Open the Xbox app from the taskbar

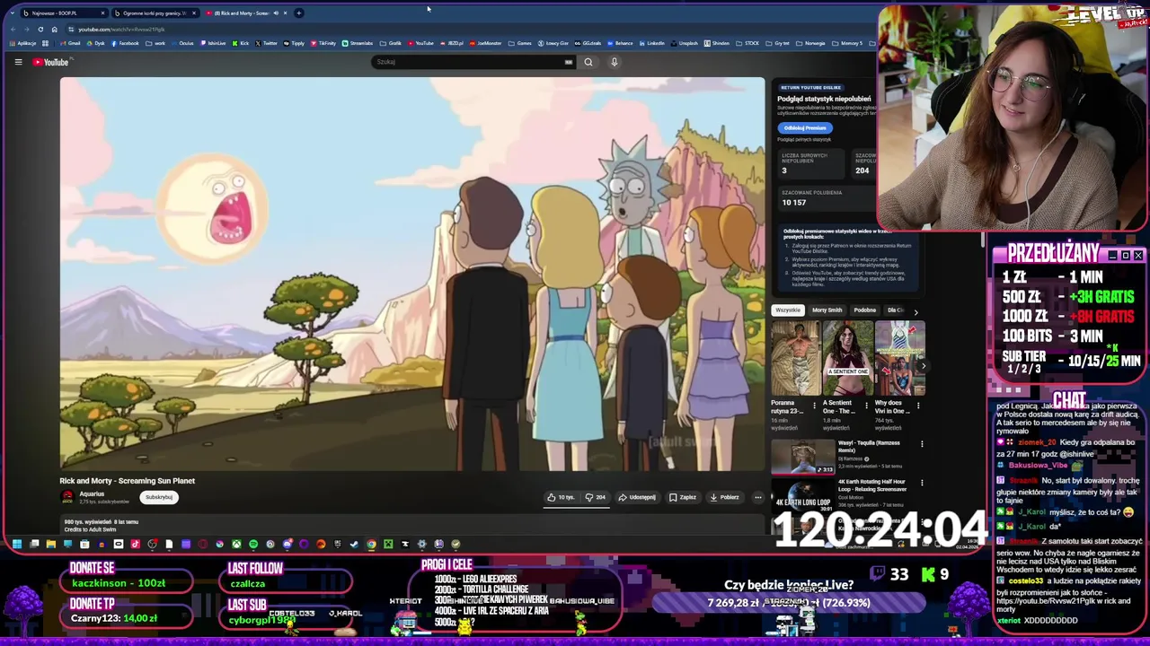(x=236, y=544)
